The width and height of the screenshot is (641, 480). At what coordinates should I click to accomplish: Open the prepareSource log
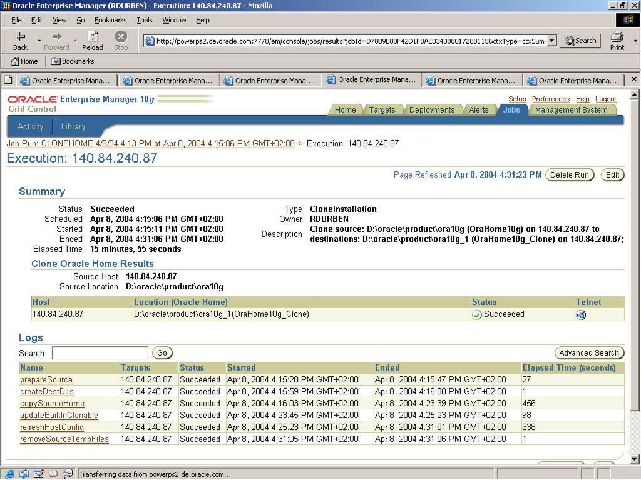(x=46, y=379)
